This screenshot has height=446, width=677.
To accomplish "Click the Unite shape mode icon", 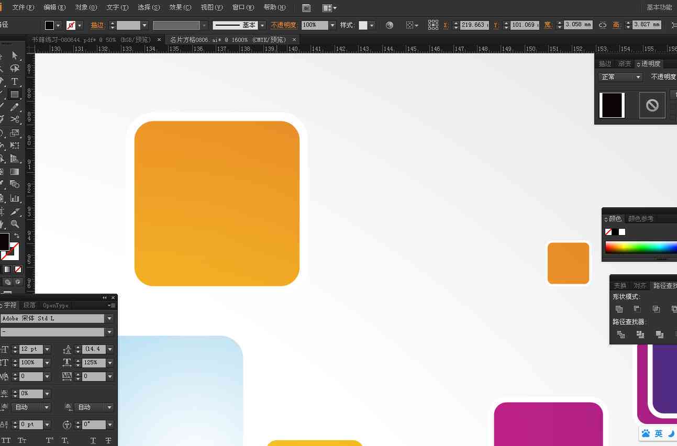I will click(x=619, y=309).
